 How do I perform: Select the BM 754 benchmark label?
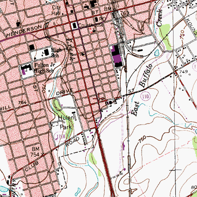coord(35,152)
